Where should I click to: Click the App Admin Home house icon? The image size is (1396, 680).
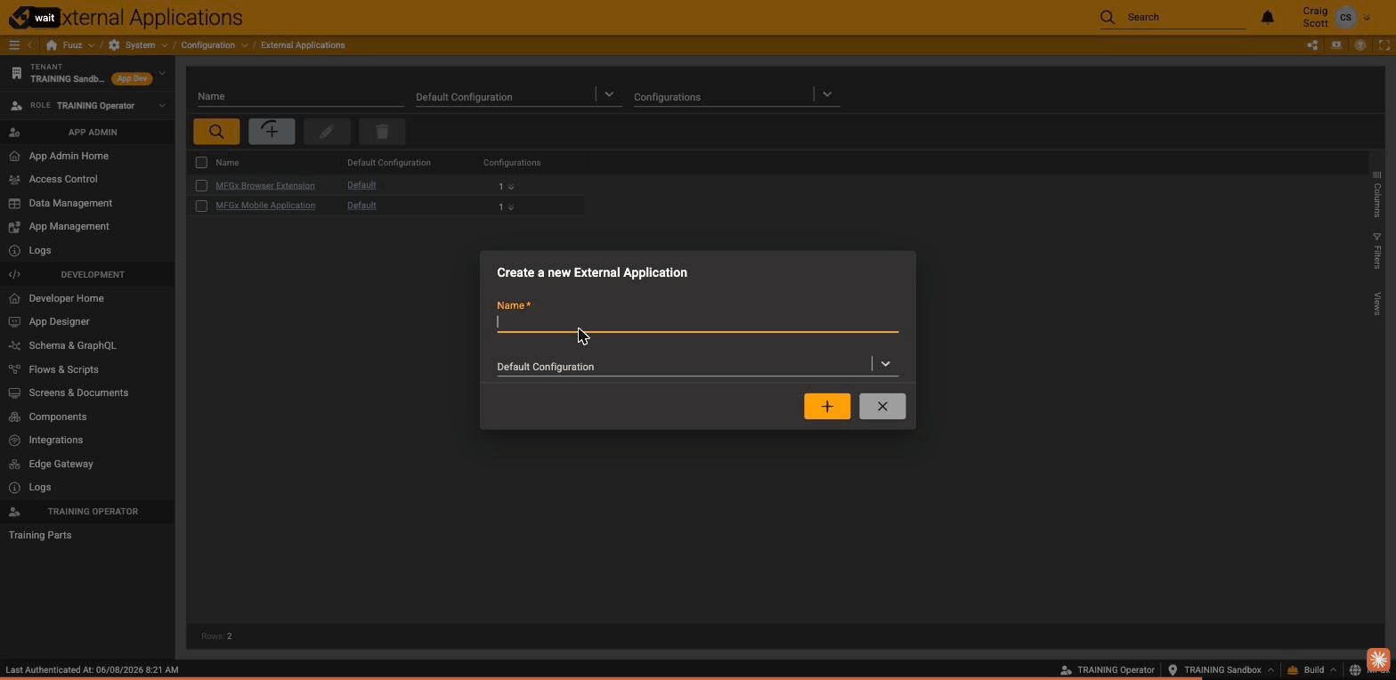pos(14,156)
